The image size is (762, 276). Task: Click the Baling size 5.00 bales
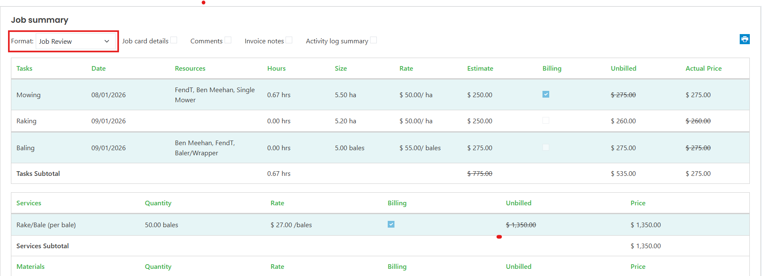pos(349,148)
